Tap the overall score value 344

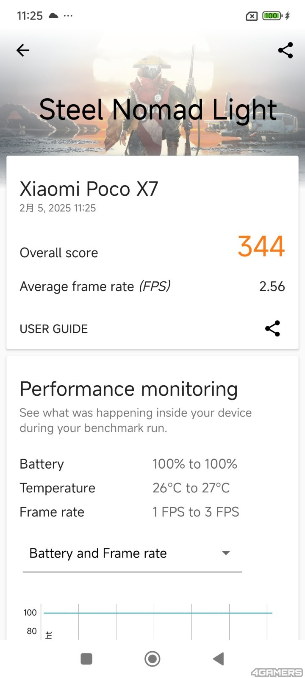tap(261, 246)
